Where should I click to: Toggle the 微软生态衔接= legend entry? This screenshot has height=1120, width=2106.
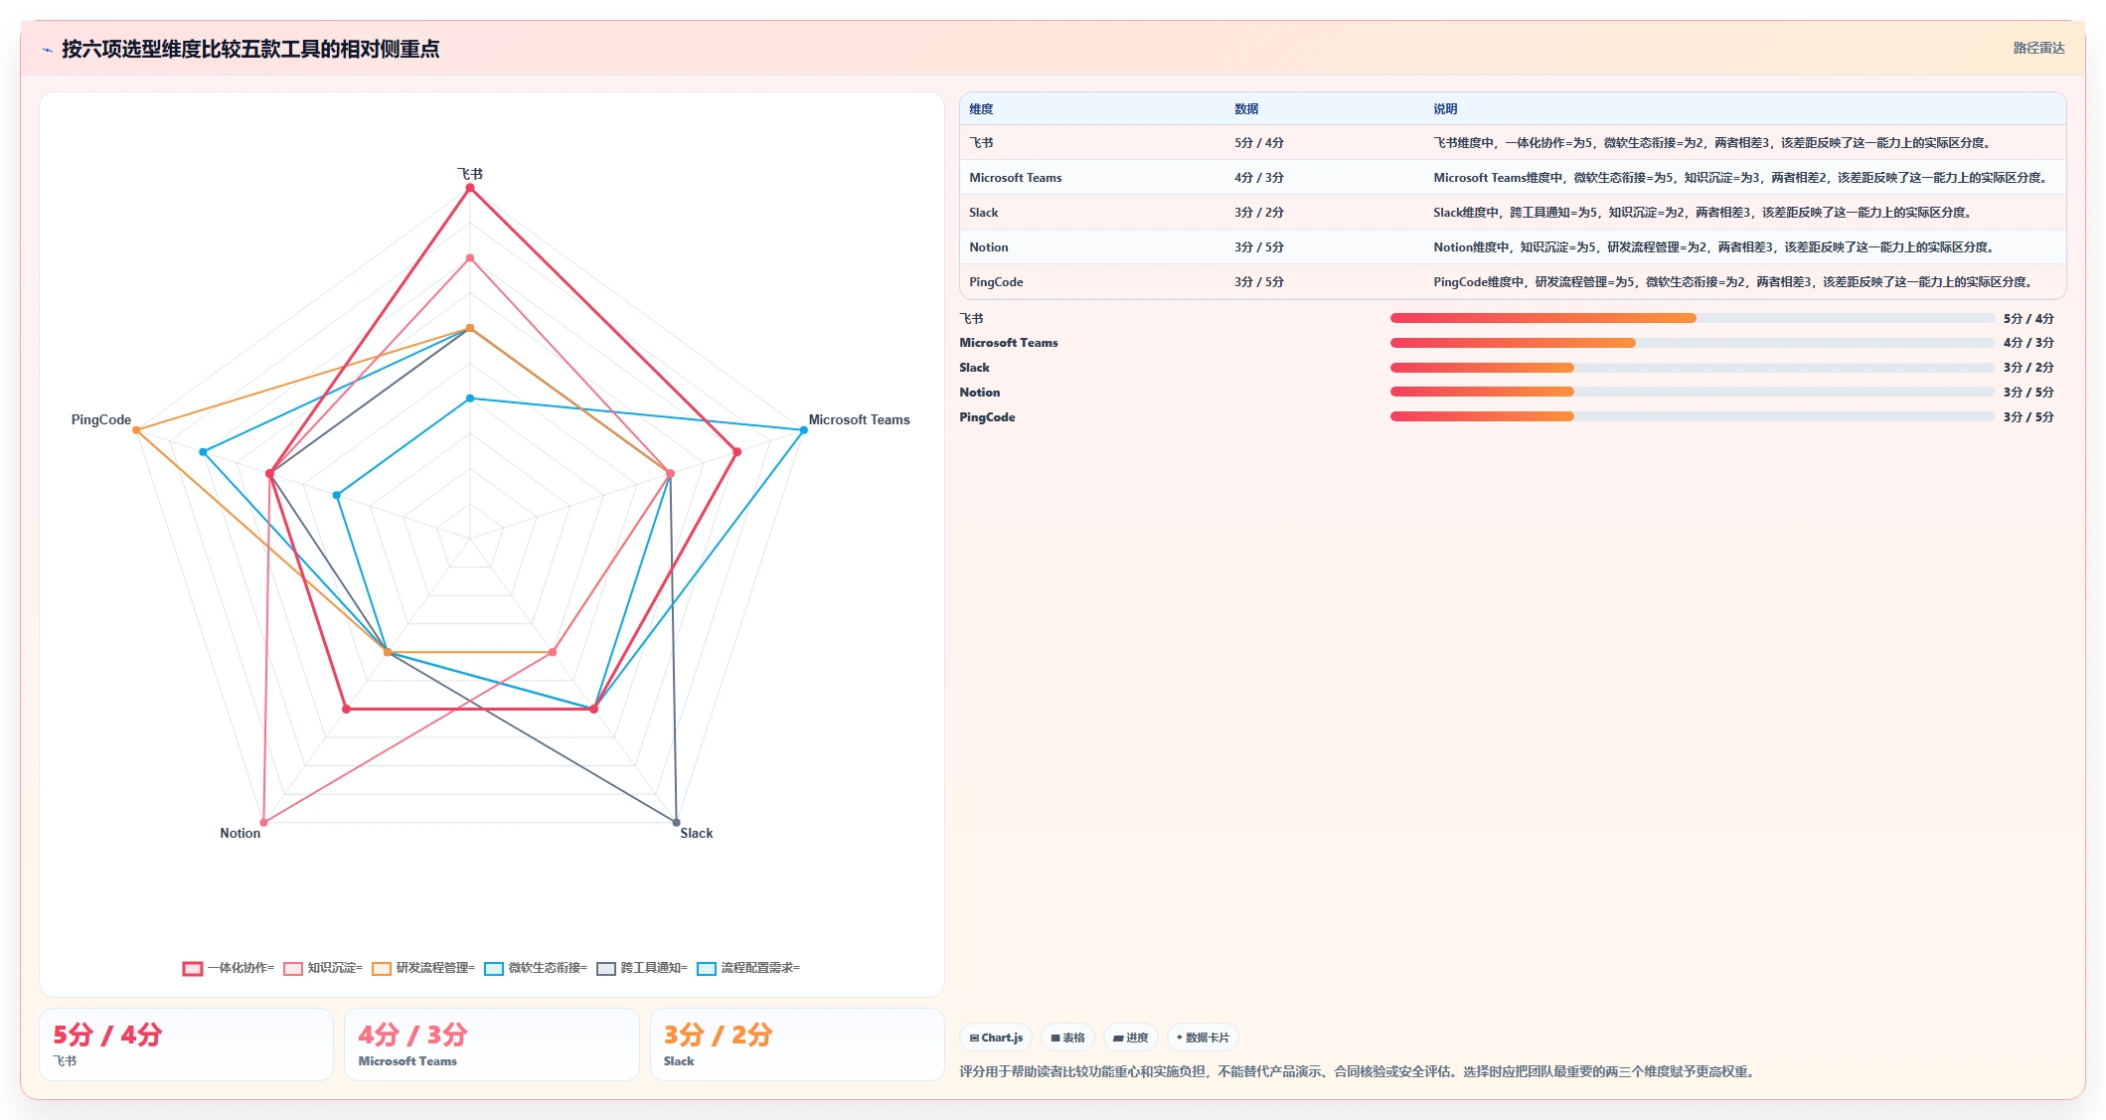tap(536, 968)
